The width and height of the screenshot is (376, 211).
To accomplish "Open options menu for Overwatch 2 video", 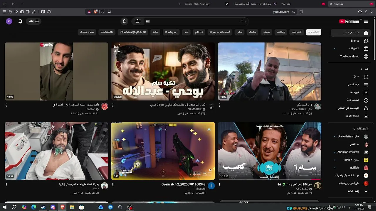I will (x=113, y=185).
